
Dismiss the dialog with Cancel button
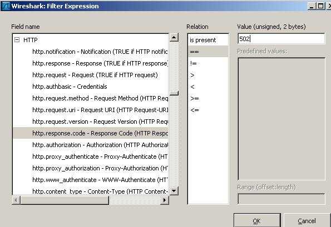tap(307, 220)
